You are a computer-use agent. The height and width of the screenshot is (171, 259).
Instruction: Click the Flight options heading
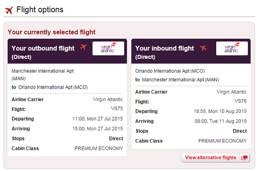point(40,10)
